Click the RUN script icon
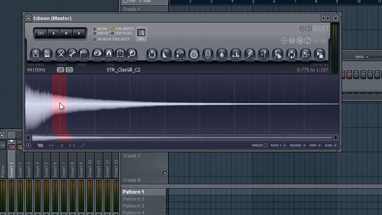Image resolution: width=382 pixels, height=215 pixels. tap(180, 54)
